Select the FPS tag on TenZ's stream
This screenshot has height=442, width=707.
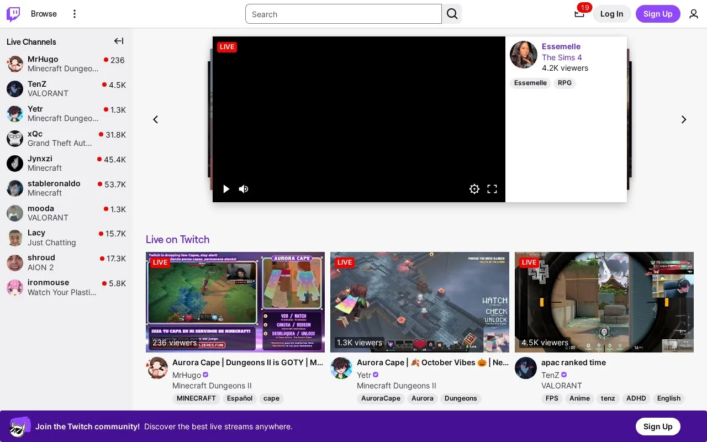[552, 398]
